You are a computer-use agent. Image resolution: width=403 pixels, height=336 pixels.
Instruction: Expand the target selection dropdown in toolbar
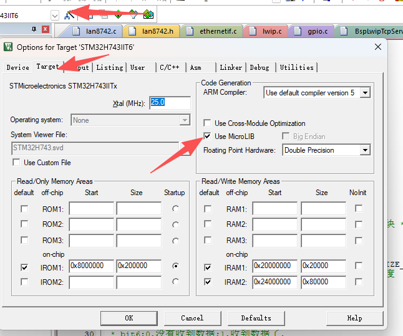click(54, 14)
